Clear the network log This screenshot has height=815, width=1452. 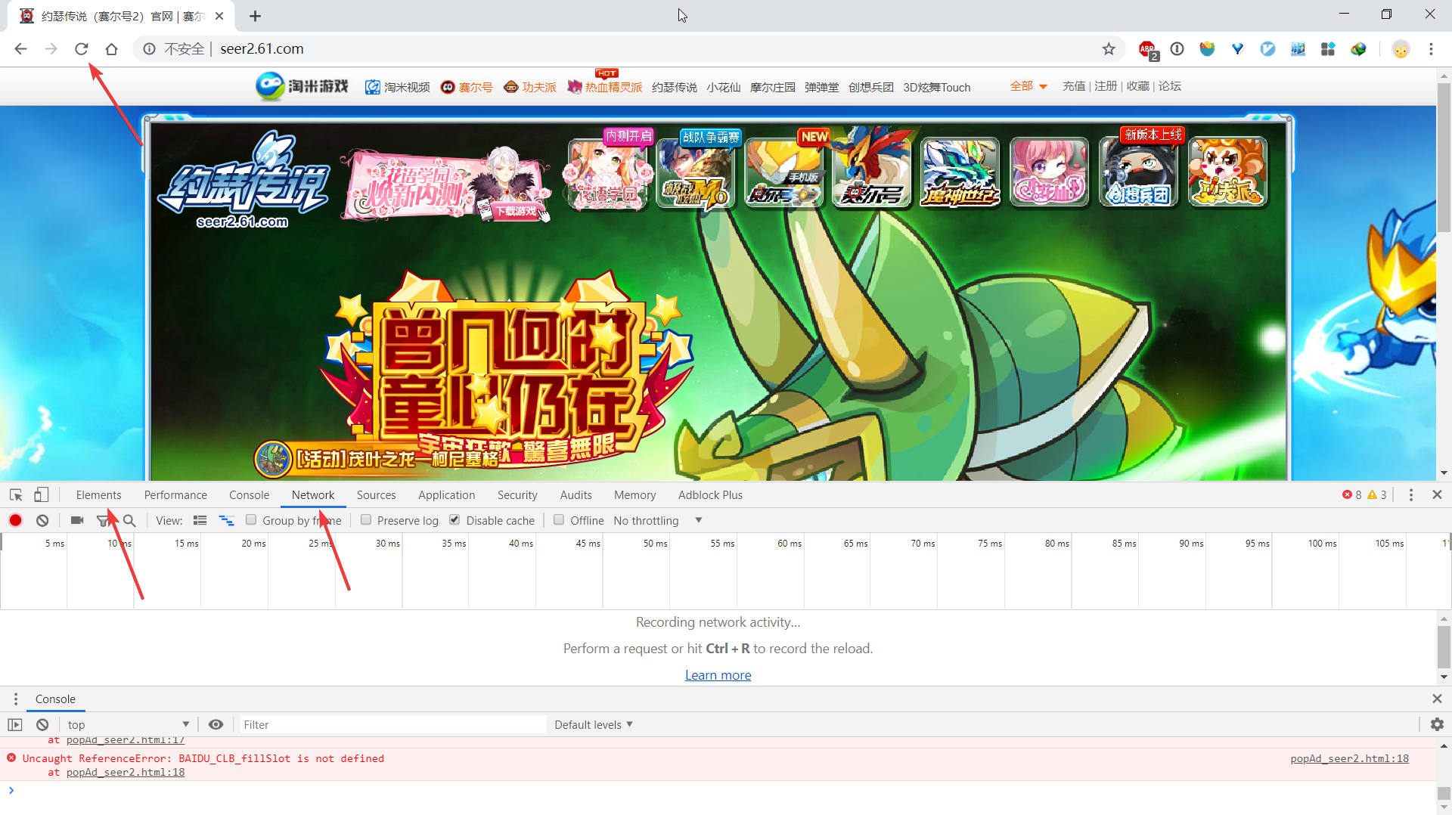click(x=42, y=520)
